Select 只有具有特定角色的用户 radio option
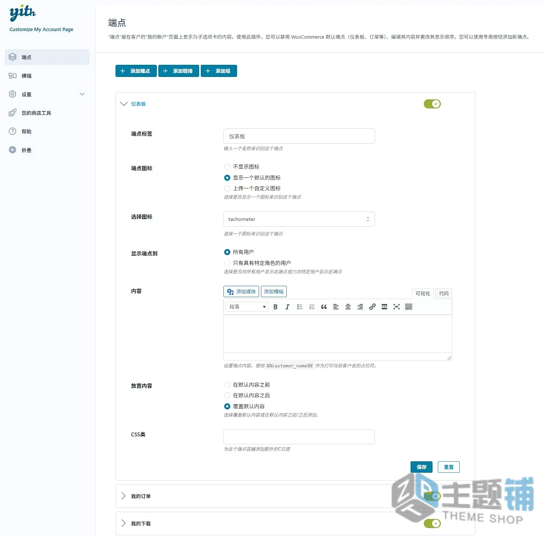The image size is (545, 536). click(x=227, y=263)
